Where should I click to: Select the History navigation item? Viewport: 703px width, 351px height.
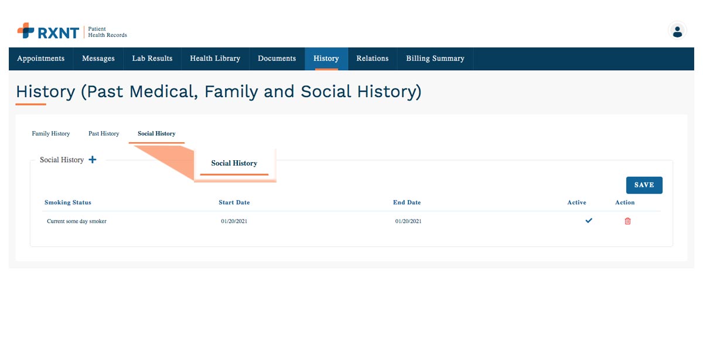[x=326, y=58]
